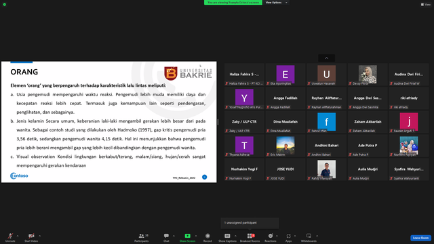Click muted mic icon beside Dina Muallafah
Screen dimensions: 434x244
tap(268, 131)
